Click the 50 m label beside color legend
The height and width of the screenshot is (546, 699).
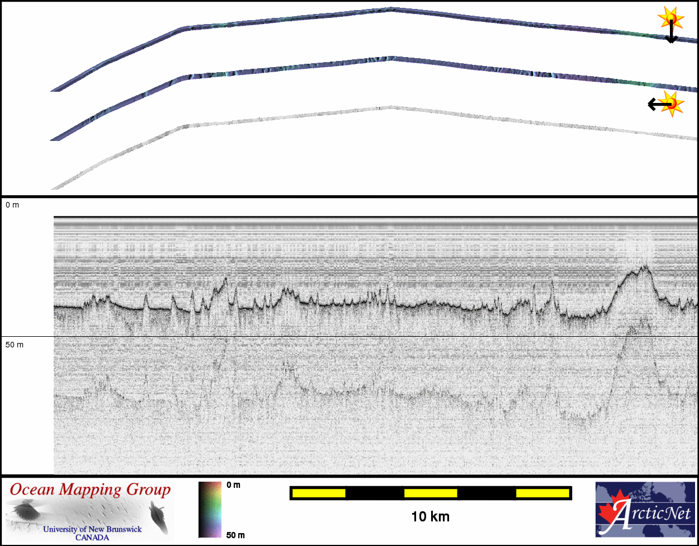(233, 535)
